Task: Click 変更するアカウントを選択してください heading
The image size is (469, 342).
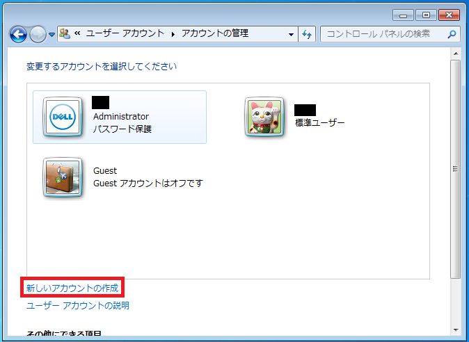Action: [102, 66]
